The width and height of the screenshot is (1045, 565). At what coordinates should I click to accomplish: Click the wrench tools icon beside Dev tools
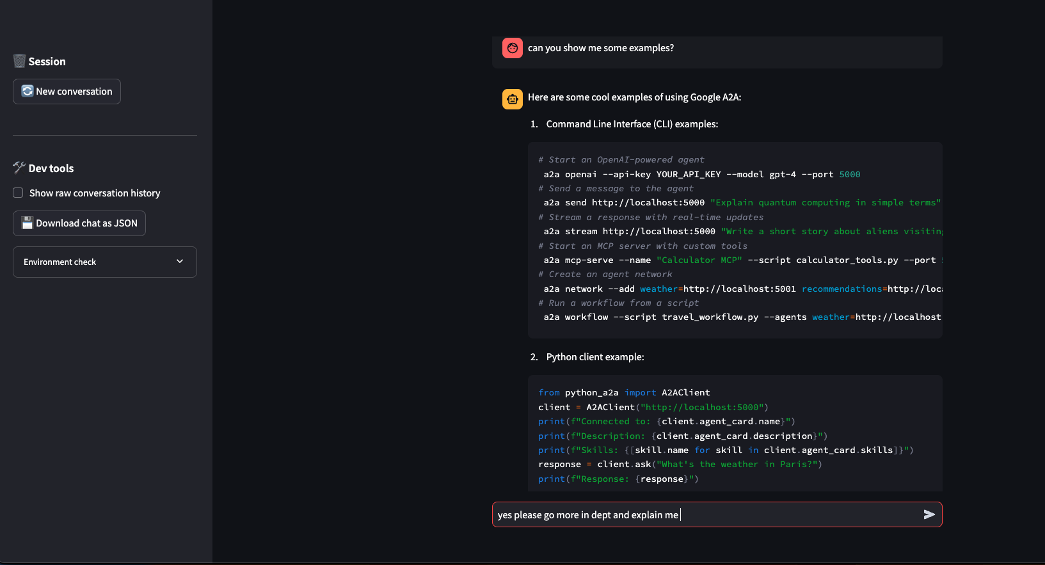pos(19,168)
